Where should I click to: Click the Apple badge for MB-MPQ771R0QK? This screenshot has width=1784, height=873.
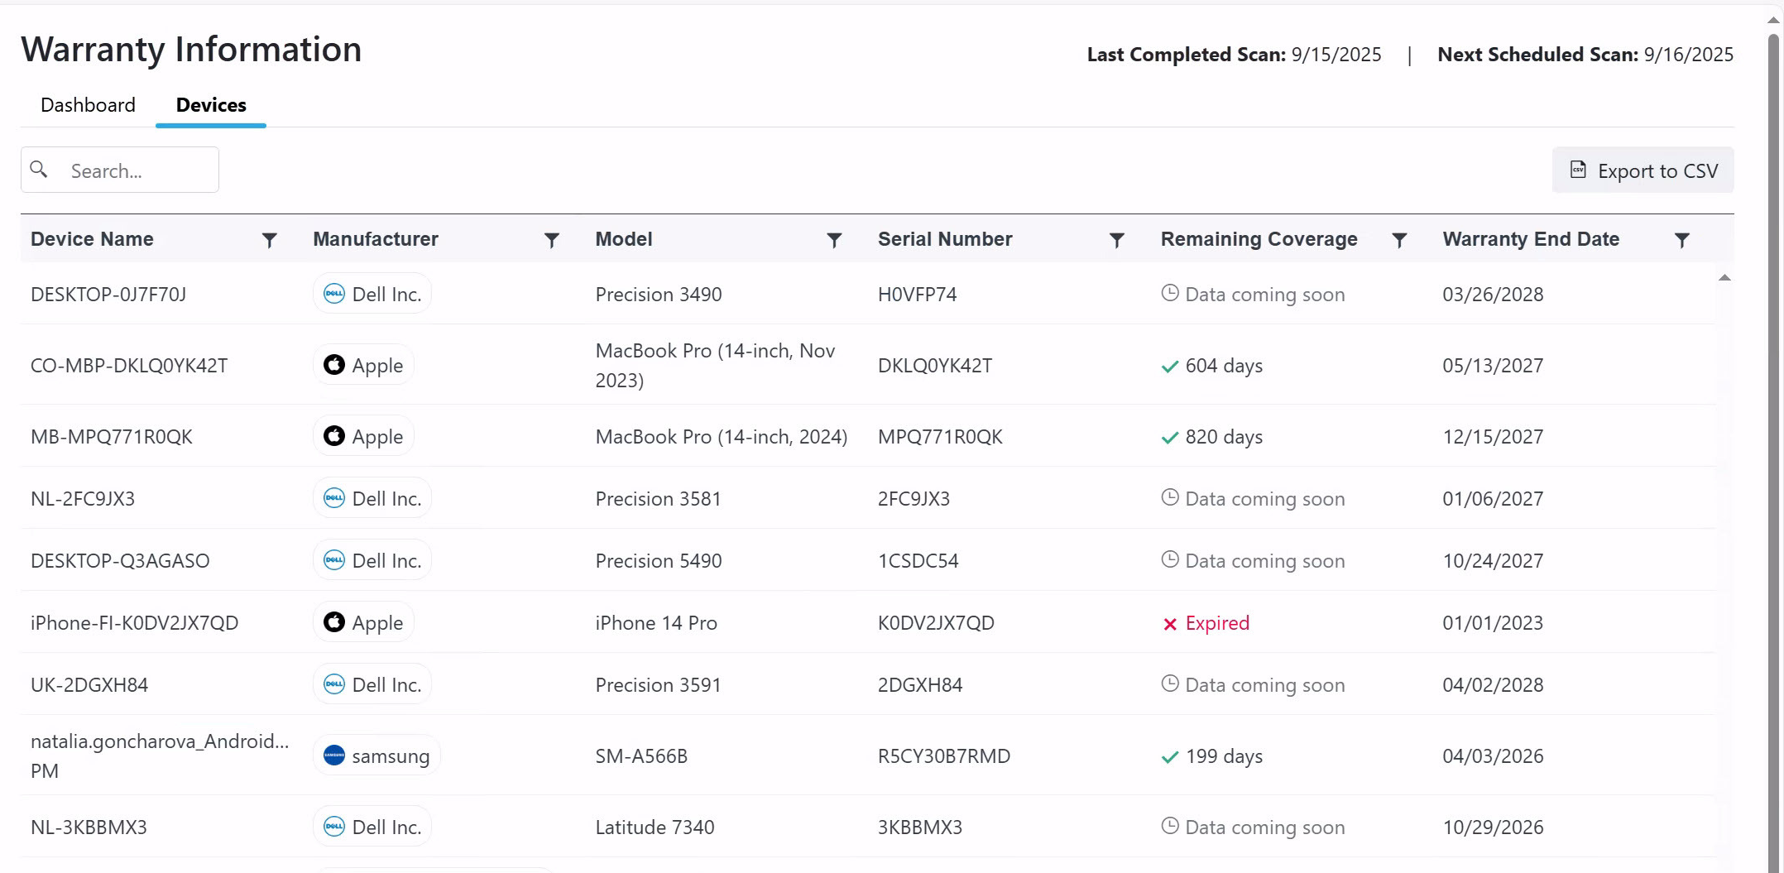tap(363, 436)
